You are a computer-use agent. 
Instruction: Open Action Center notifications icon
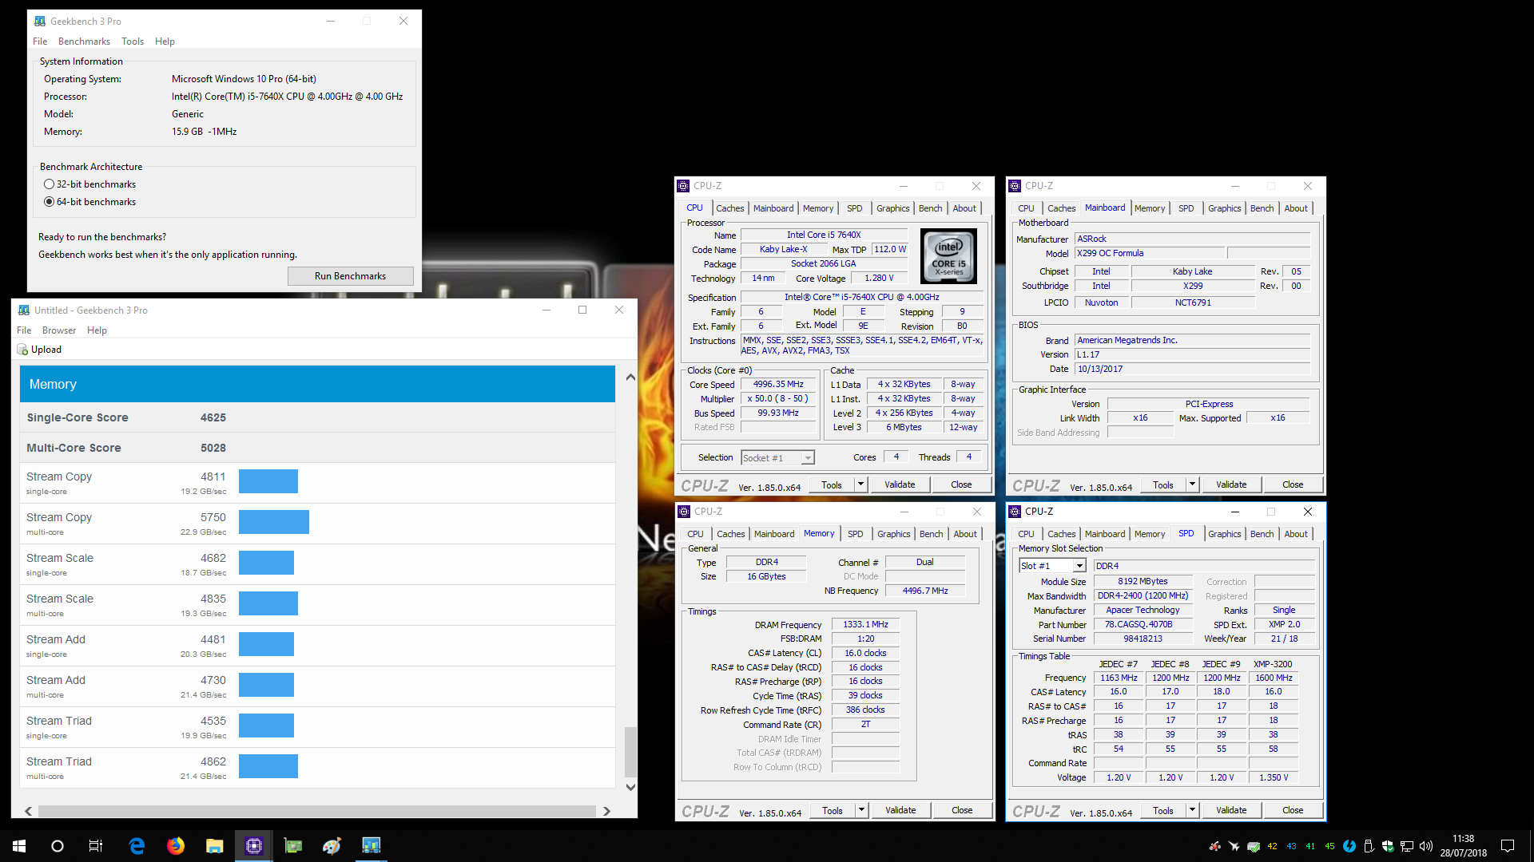coord(1508,846)
